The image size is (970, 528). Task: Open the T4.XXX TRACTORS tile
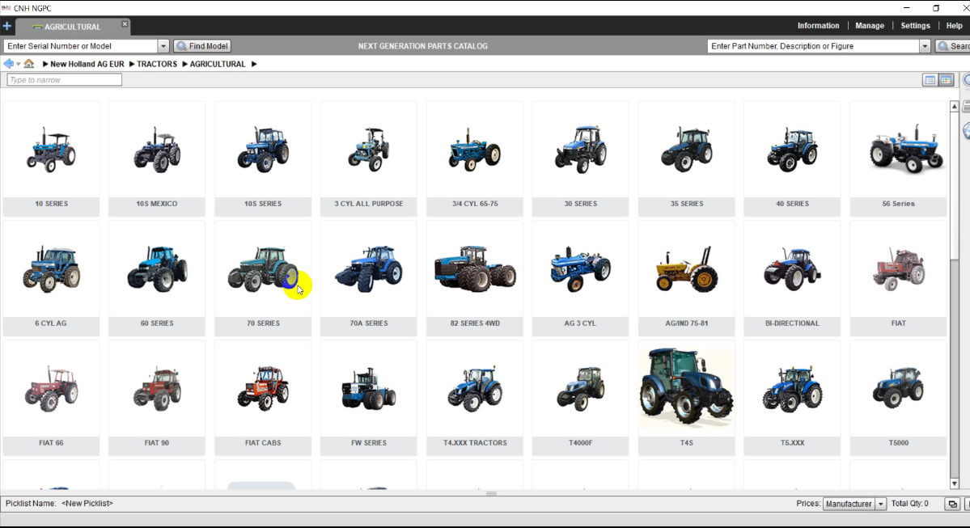click(x=475, y=398)
